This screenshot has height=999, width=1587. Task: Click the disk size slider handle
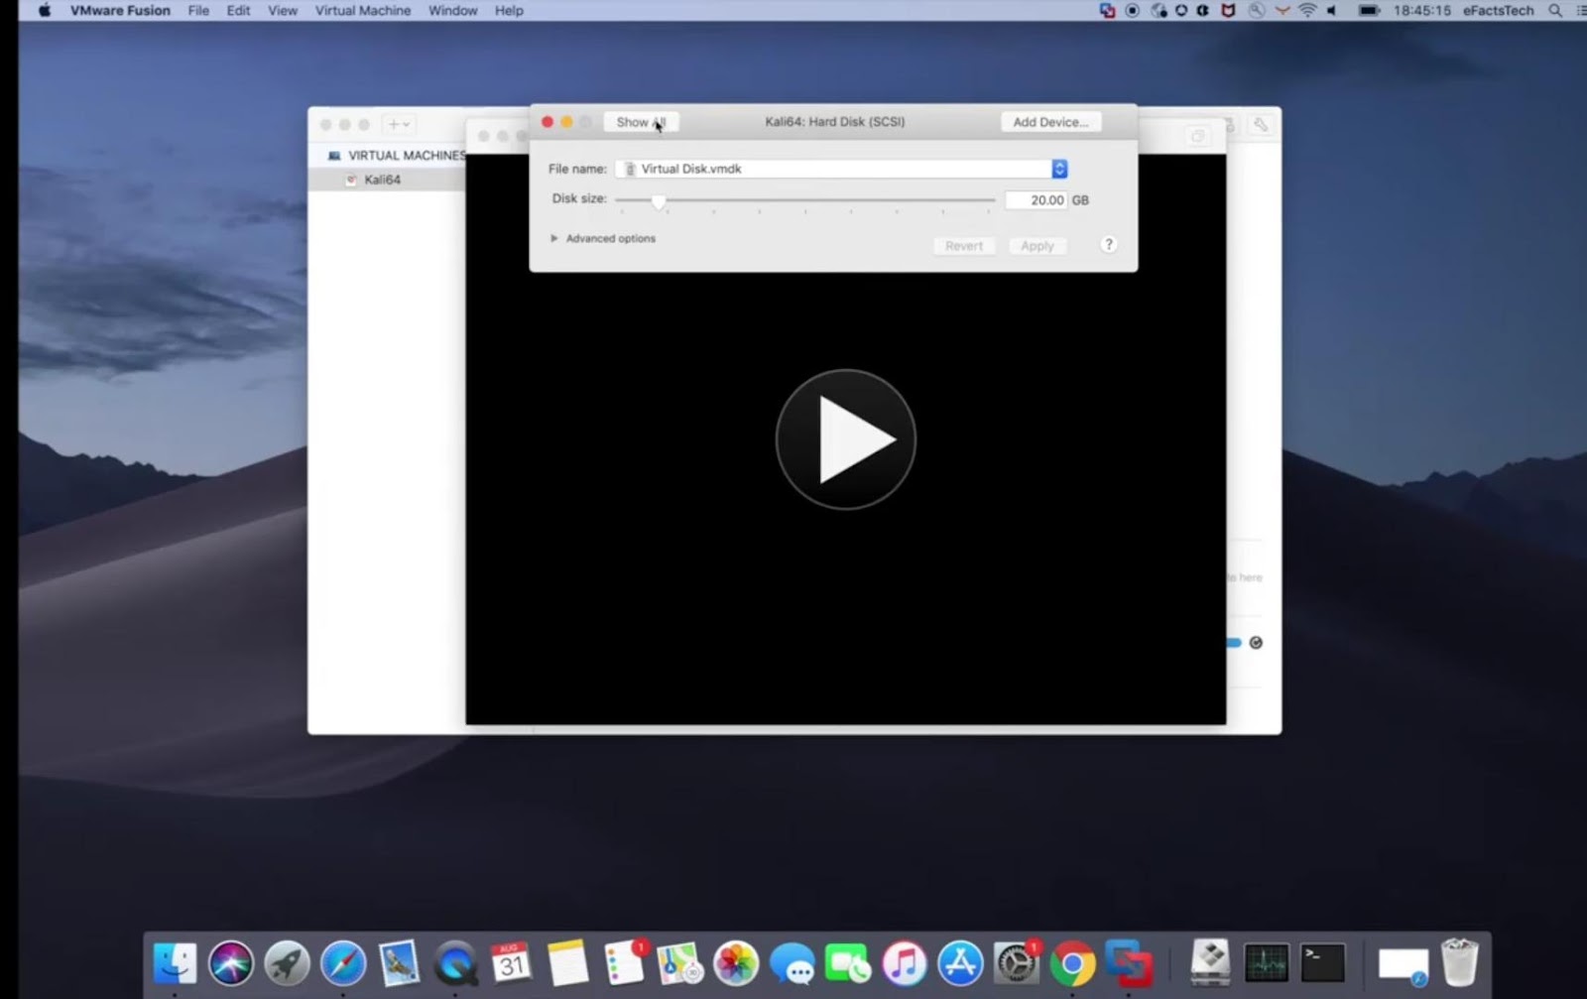click(659, 200)
